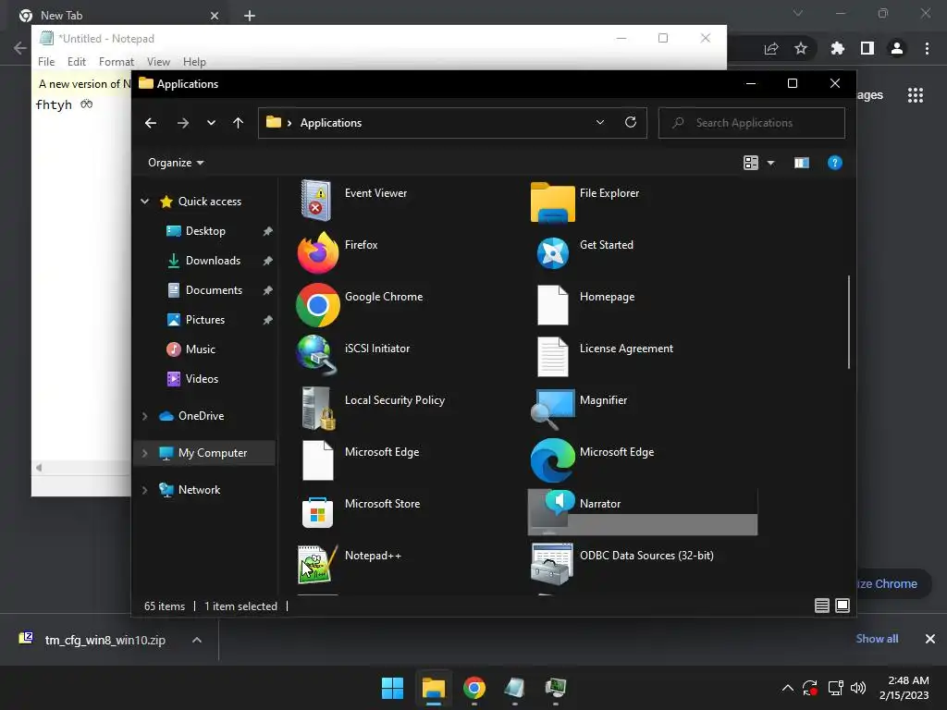This screenshot has height=710, width=947.
Task: Select the License Agreement document icon
Action: pyautogui.click(x=553, y=357)
